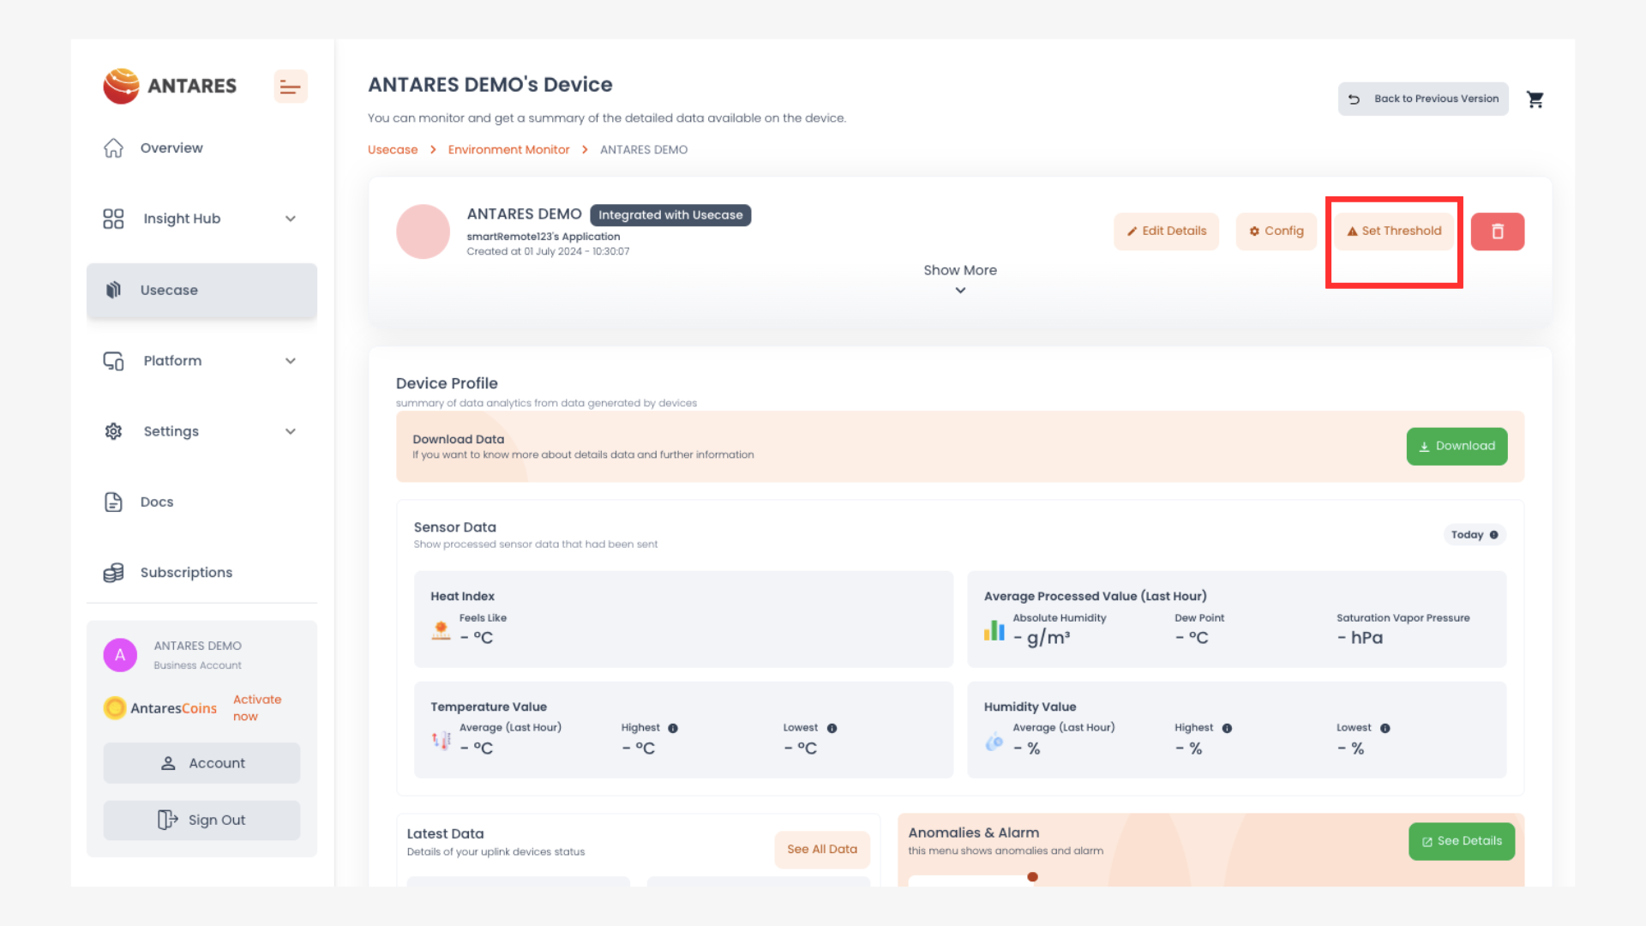Click the Today filter chip
This screenshot has width=1646, height=926.
coord(1474,535)
